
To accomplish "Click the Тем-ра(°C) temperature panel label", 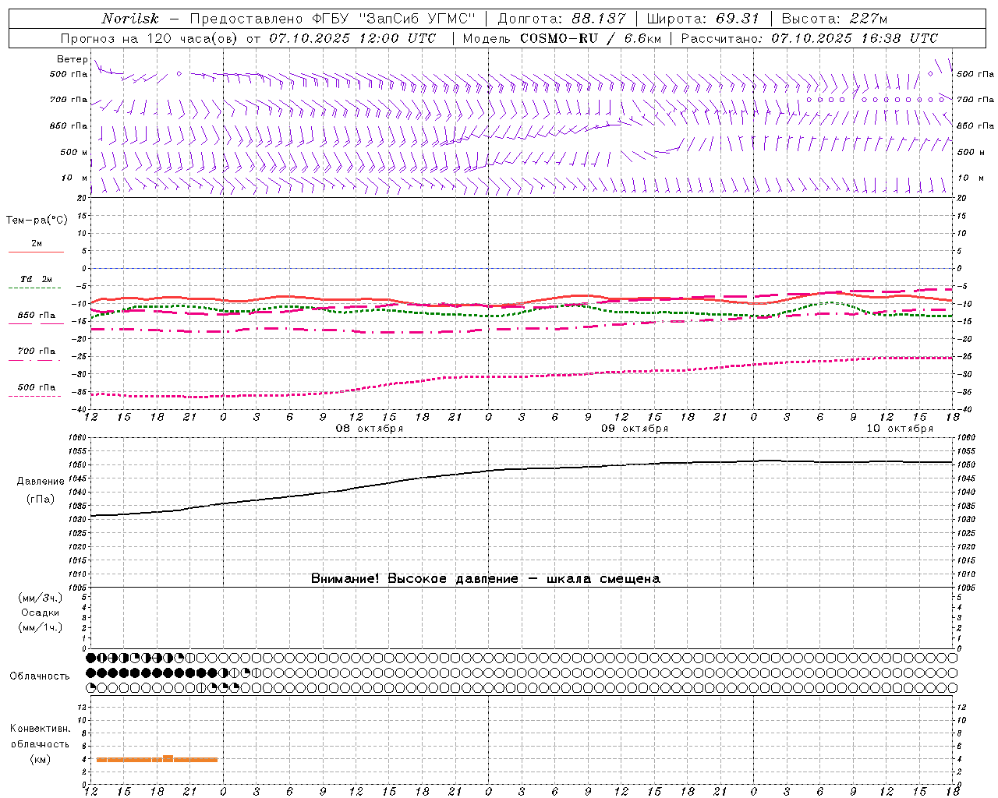I will 37,221.
